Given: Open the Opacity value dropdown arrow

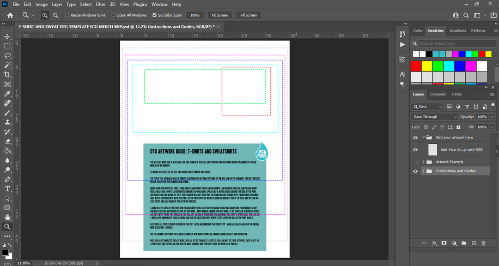Looking at the screenshot, I should point(492,117).
